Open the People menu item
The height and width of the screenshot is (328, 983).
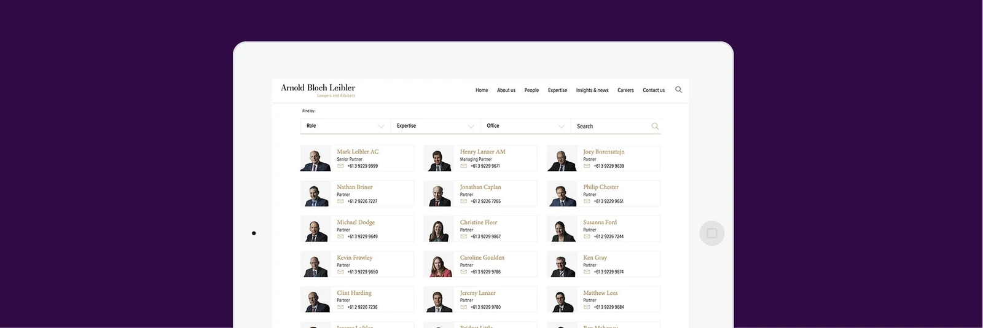click(531, 90)
